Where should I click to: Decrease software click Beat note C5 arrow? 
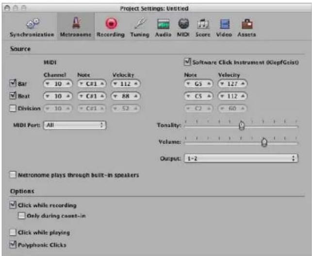click(x=188, y=96)
